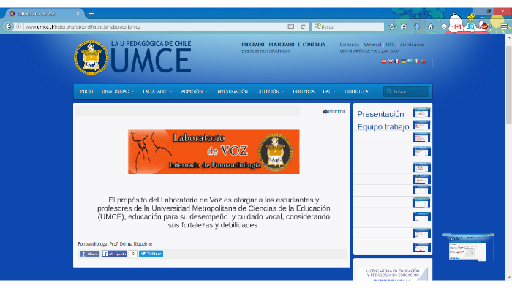This screenshot has width=512, height=288.
Task: Open INVESTIGACIÓN in the navigation bar
Action: point(232,91)
